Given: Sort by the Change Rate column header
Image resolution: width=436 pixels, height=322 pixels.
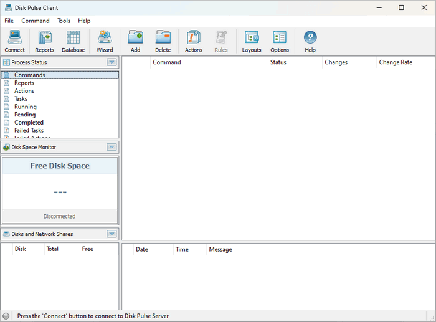Looking at the screenshot, I should (x=396, y=62).
